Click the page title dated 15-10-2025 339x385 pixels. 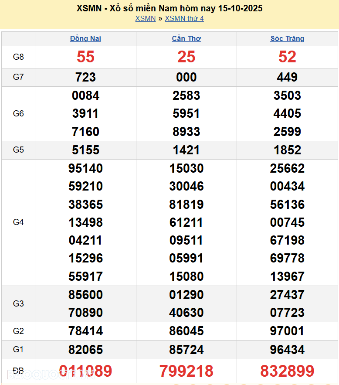coord(169,8)
